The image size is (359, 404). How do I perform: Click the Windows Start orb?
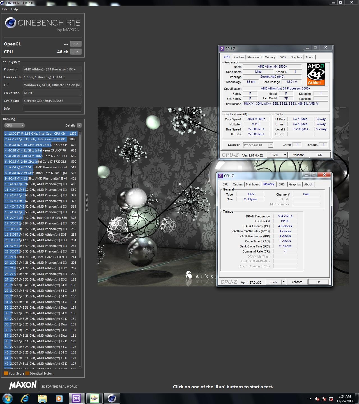point(7,398)
